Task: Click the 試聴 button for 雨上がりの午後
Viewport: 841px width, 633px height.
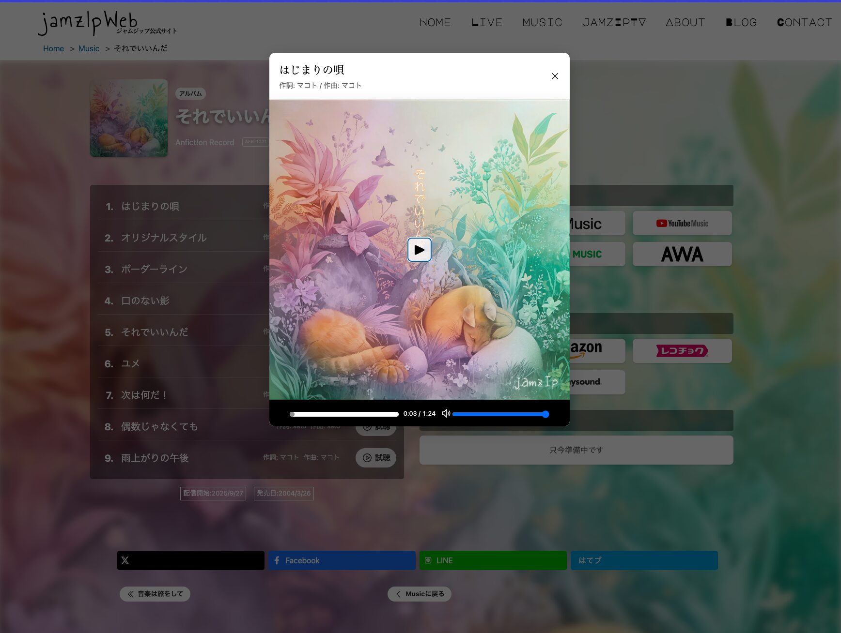Action: click(376, 458)
